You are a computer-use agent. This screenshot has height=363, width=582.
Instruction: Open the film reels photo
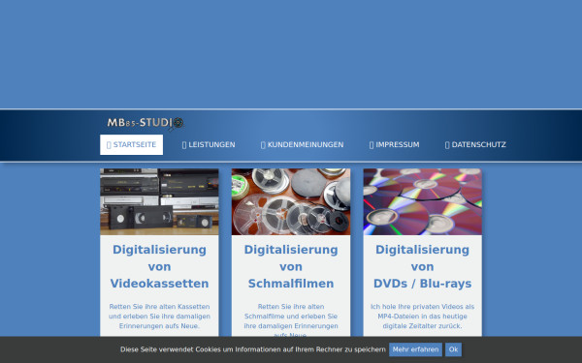(291, 202)
